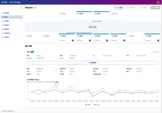Viewport: 162px width, 113px height.
Task: Toggle the blue Legend series in chart
Action: click(x=88, y=105)
